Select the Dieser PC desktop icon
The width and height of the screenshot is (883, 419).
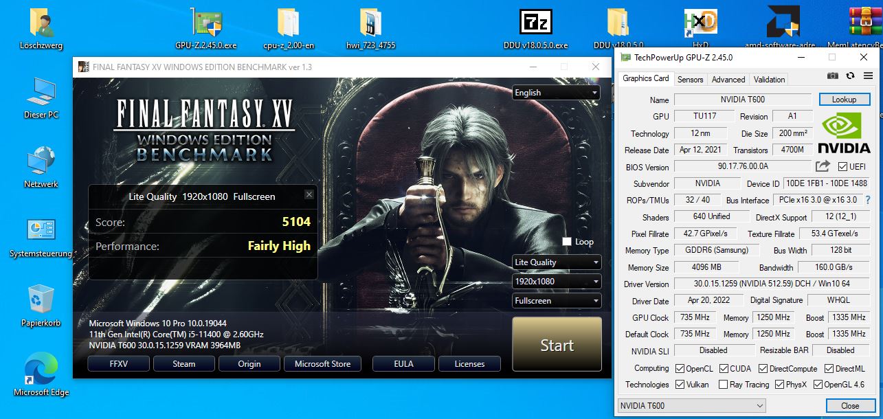point(41,98)
